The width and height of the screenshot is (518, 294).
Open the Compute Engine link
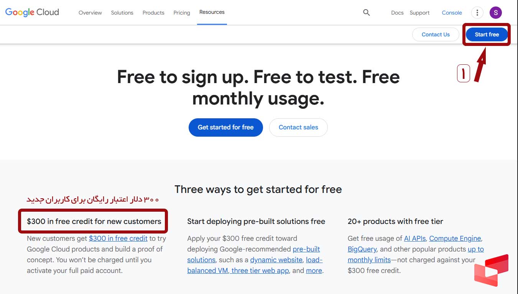tap(455, 238)
